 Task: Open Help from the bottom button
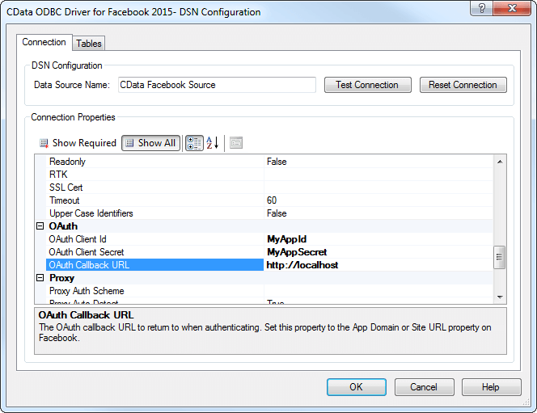click(491, 387)
